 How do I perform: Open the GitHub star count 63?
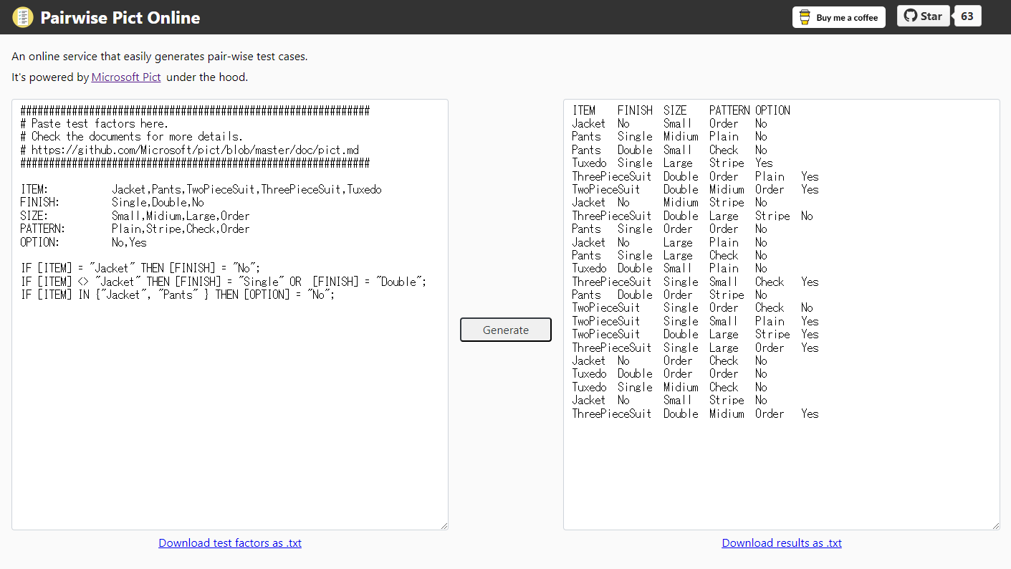click(x=967, y=16)
